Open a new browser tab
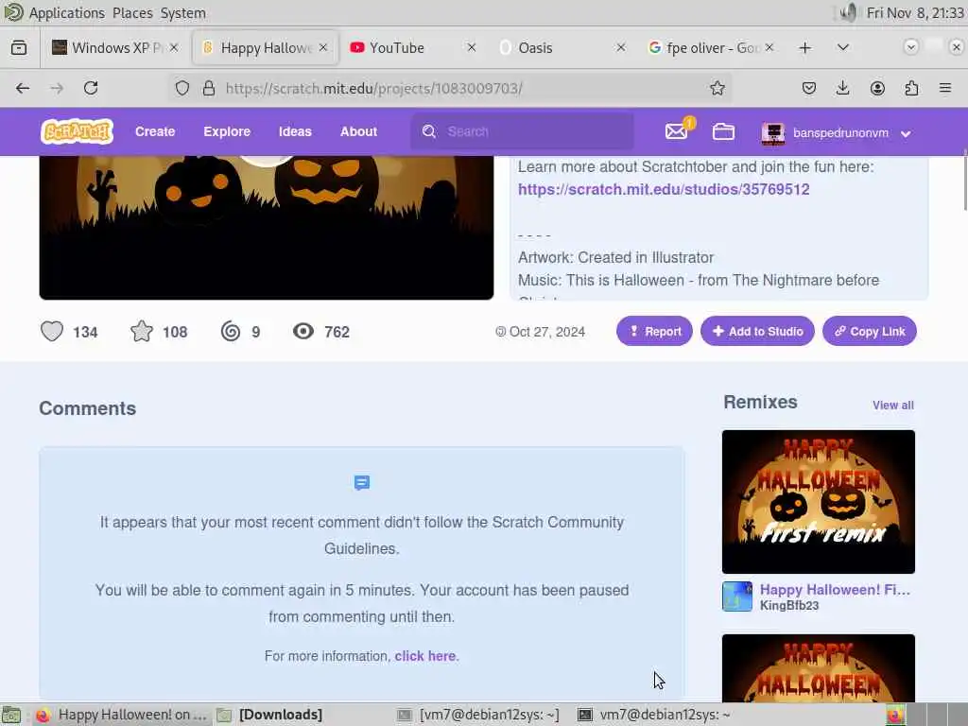The image size is (968, 726). [x=805, y=47]
